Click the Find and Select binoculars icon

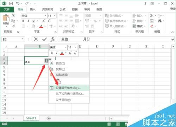click(x=160, y=21)
